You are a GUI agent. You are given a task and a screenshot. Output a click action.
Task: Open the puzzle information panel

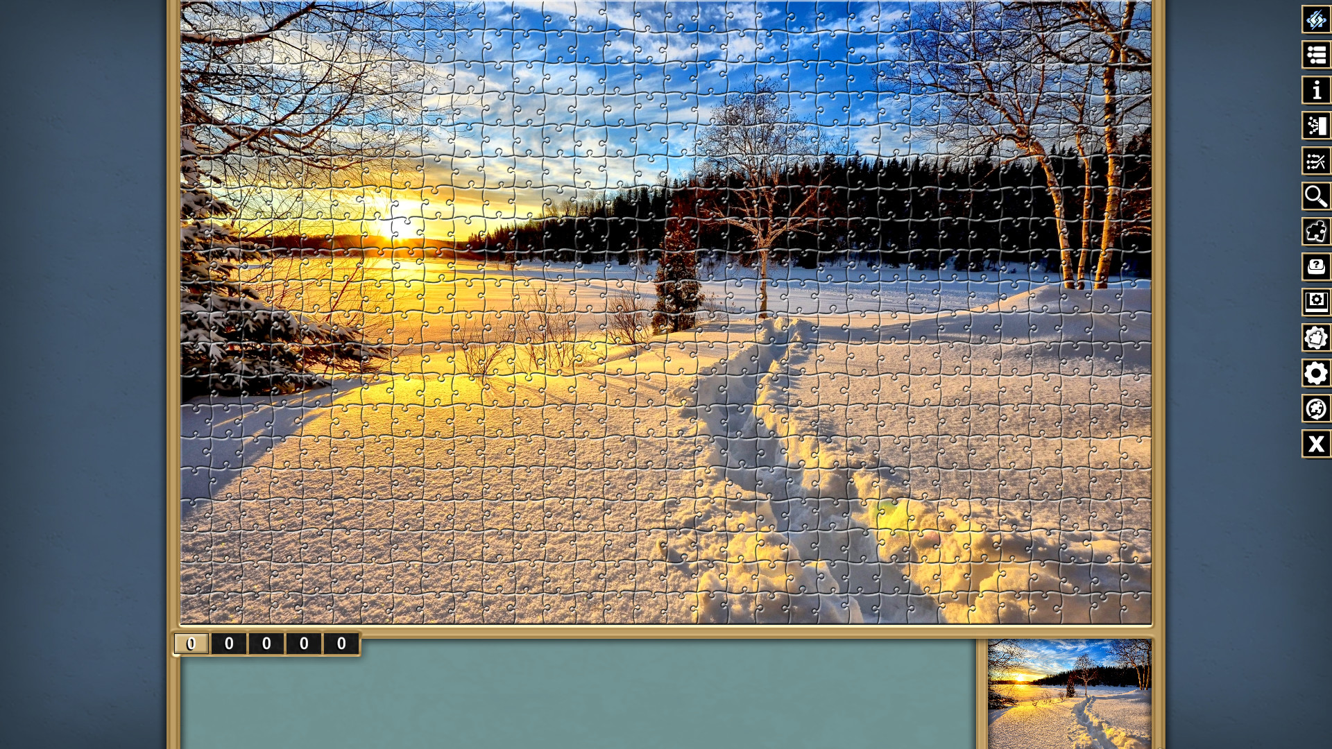1315,91
